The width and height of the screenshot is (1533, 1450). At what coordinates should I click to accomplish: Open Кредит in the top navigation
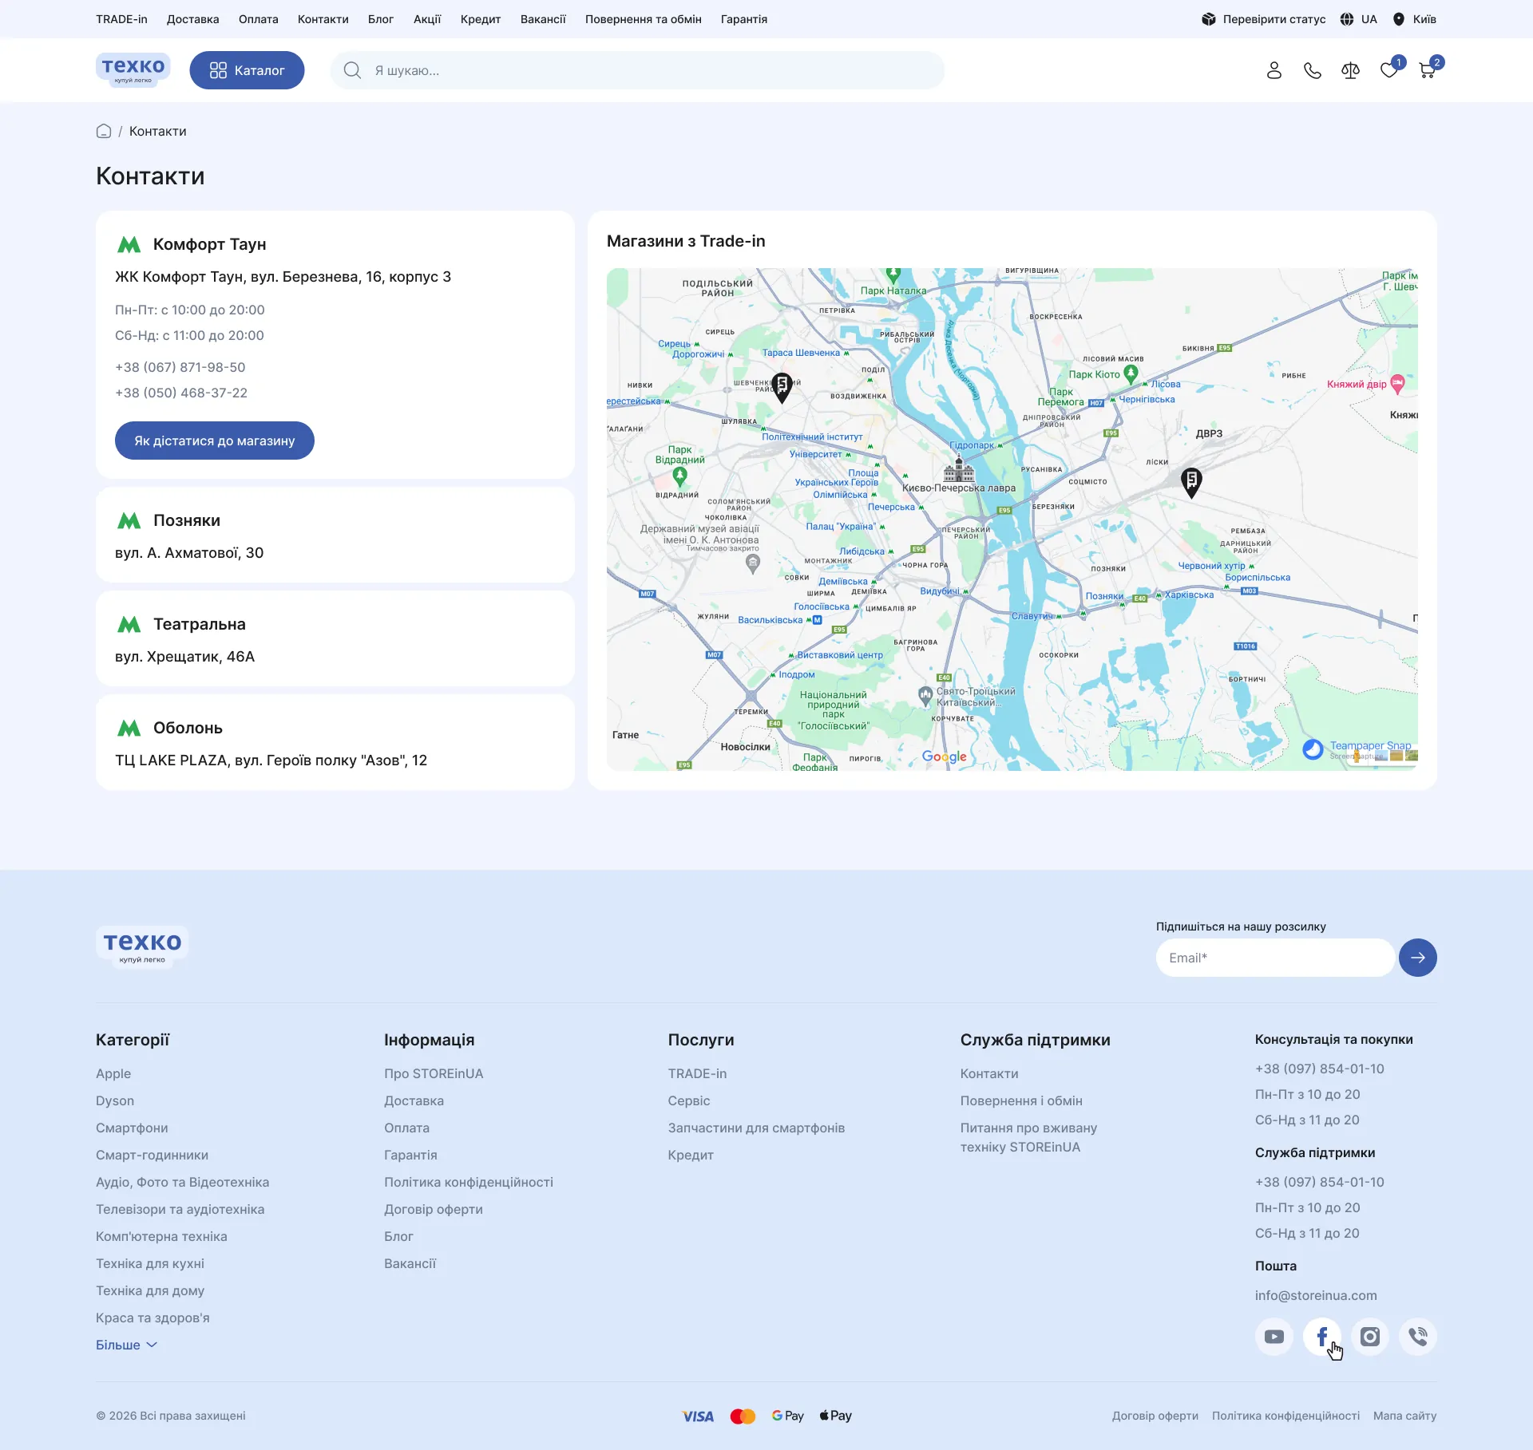pos(481,19)
